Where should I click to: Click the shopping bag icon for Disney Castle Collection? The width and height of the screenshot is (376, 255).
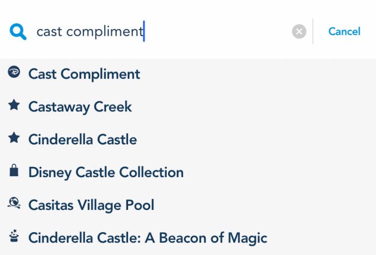point(14,170)
